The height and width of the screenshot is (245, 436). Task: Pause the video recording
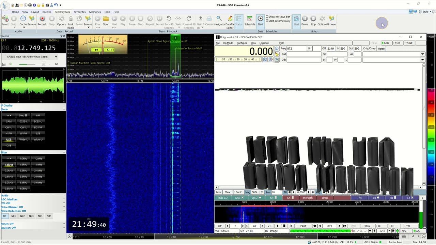coord(305,19)
